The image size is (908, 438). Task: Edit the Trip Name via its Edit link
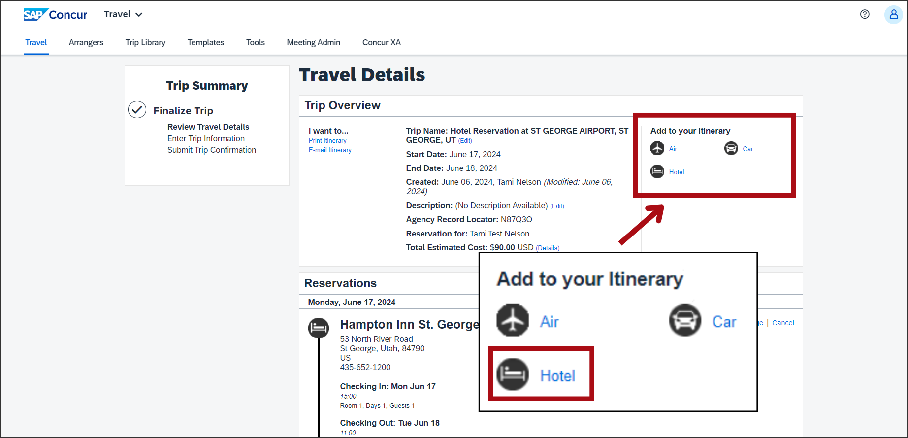pos(465,141)
